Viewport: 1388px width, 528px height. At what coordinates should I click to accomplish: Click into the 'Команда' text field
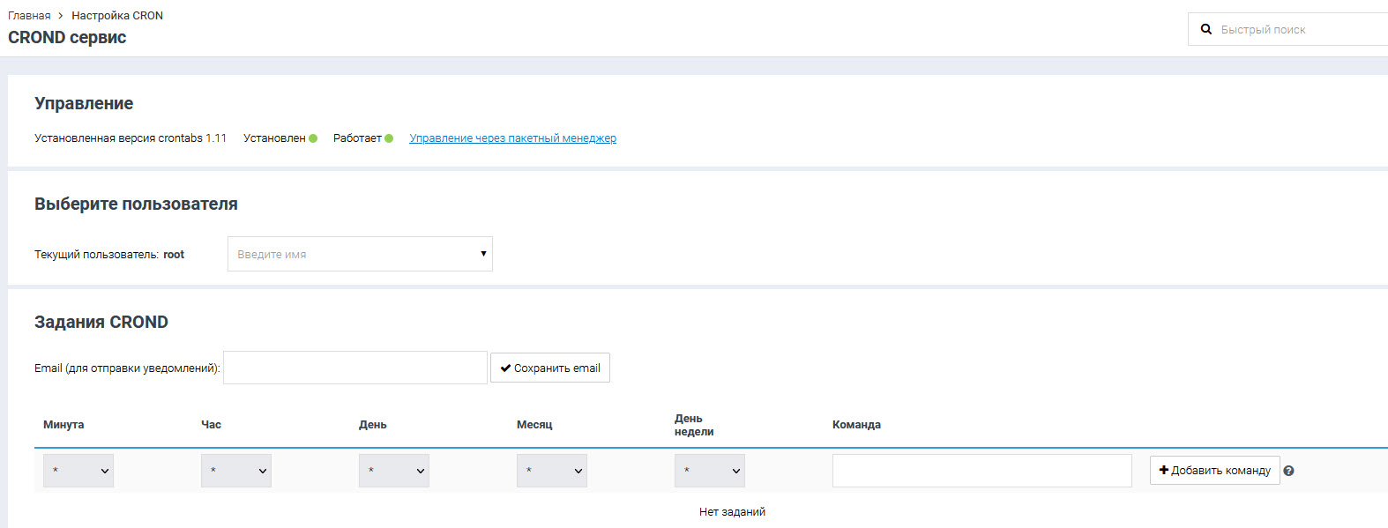981,471
